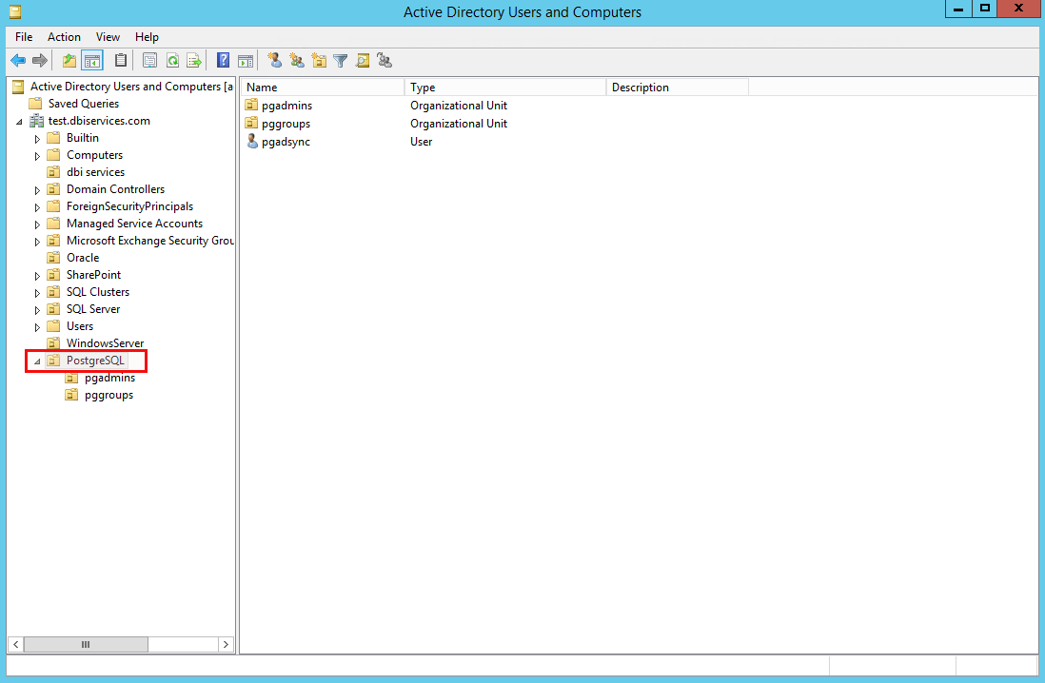1045x683 pixels.
Task: Select Microsoft Exchange Security Groups item
Action: coord(150,241)
